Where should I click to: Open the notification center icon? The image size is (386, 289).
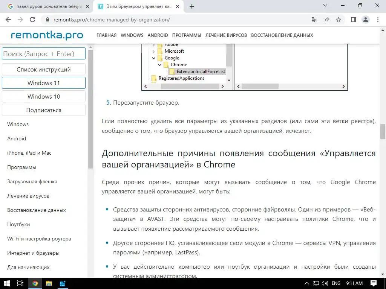374,283
